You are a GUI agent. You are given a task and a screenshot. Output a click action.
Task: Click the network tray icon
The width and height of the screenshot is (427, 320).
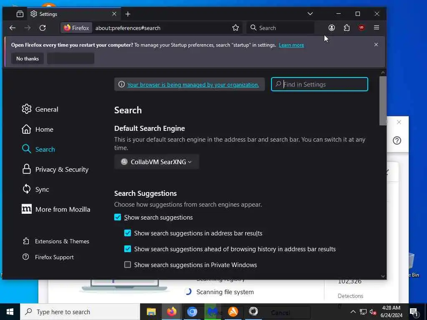[363, 312]
